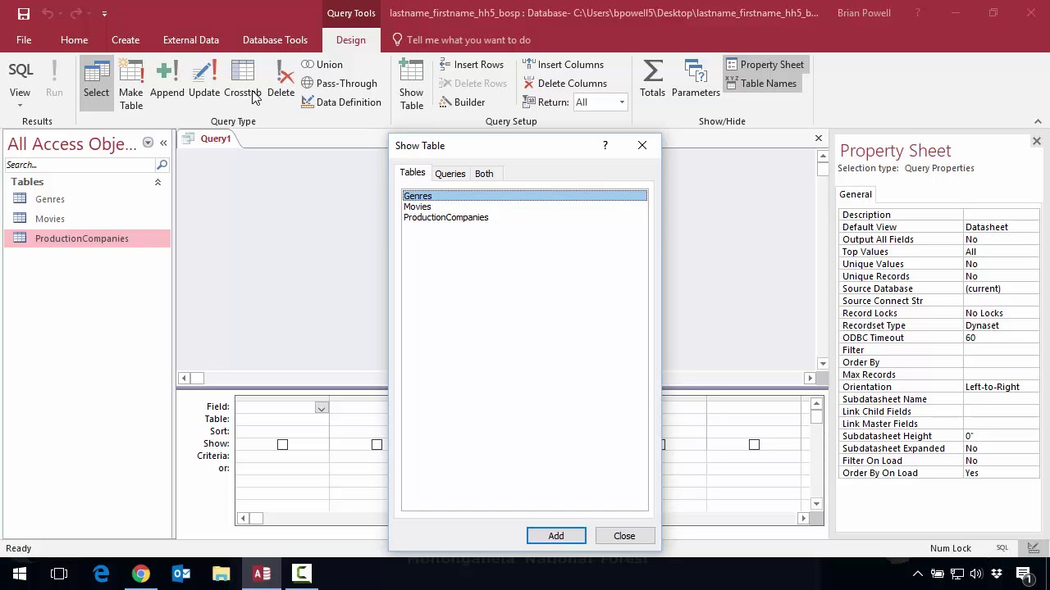The width and height of the screenshot is (1050, 590).
Task: Click the Default View property value
Action: point(1002,227)
